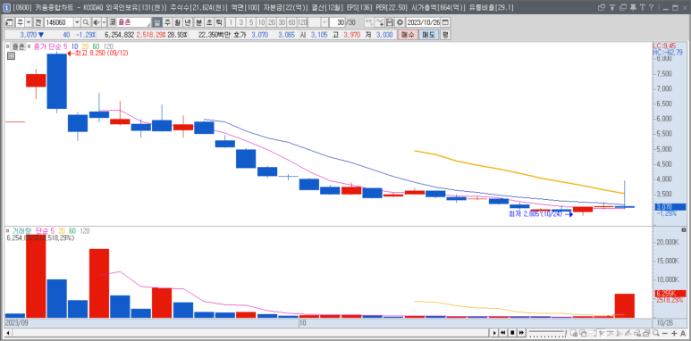Select the 일 daily period toggle
691x341 pixels.
coord(157,22)
